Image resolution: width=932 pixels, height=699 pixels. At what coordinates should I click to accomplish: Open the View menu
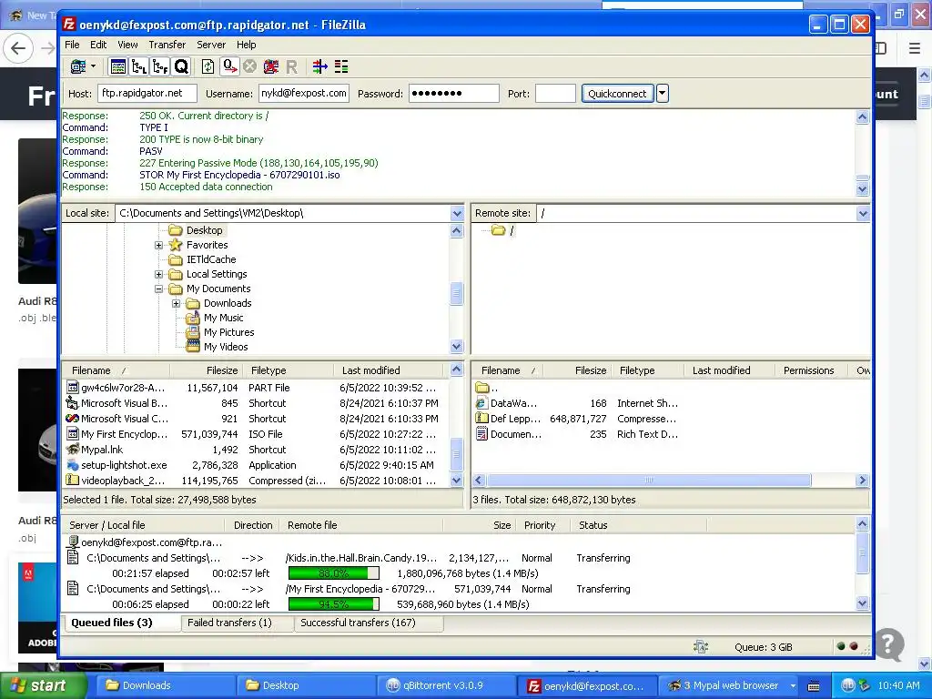pyautogui.click(x=127, y=45)
